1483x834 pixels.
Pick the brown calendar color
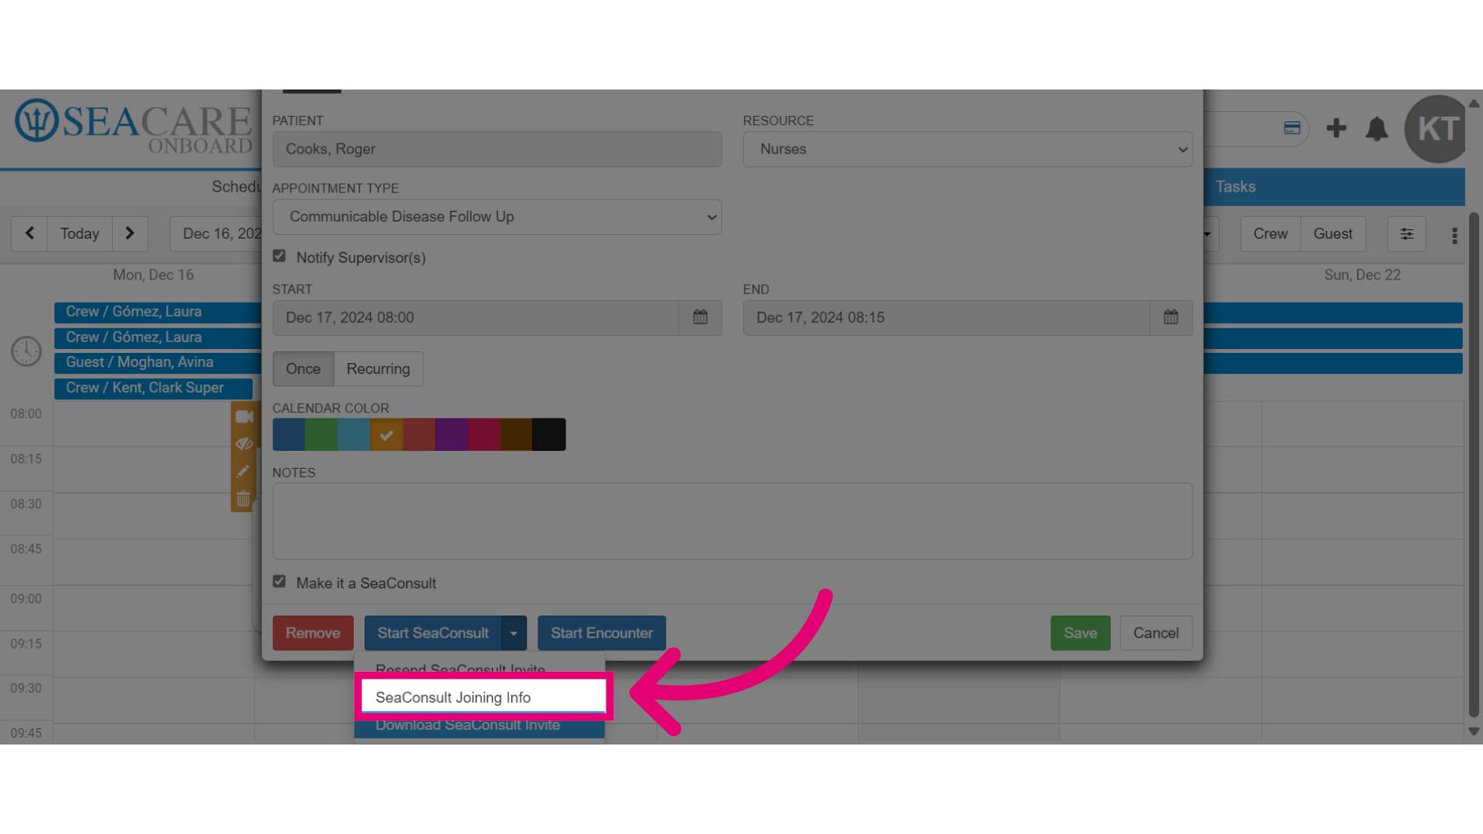pyautogui.click(x=516, y=435)
